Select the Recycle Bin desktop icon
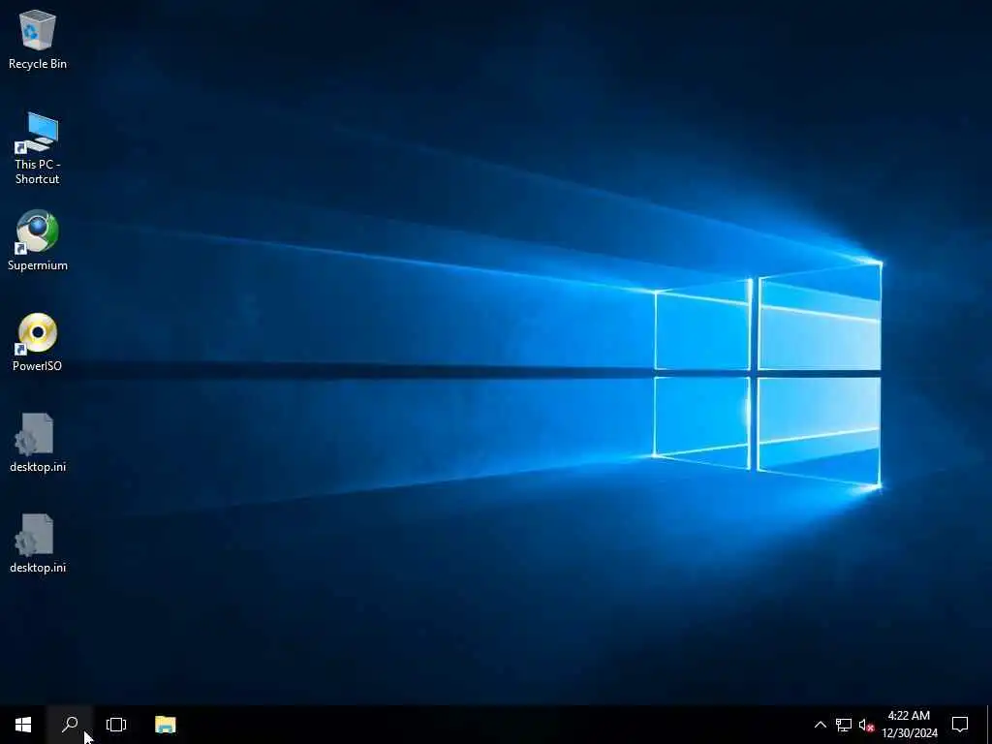The width and height of the screenshot is (992, 744). (38, 39)
